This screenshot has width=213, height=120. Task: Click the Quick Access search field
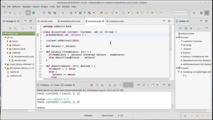pos(180,13)
